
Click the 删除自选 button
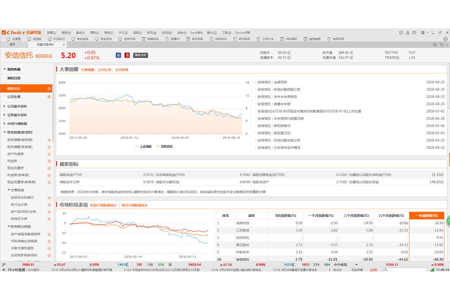(140, 55)
